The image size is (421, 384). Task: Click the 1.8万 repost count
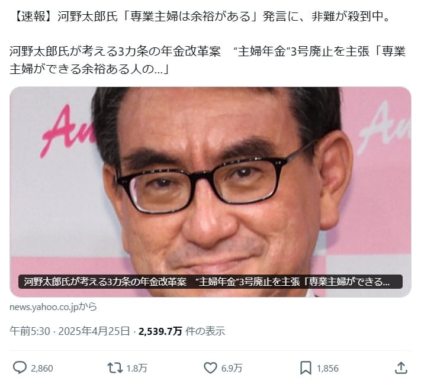tap(137, 368)
